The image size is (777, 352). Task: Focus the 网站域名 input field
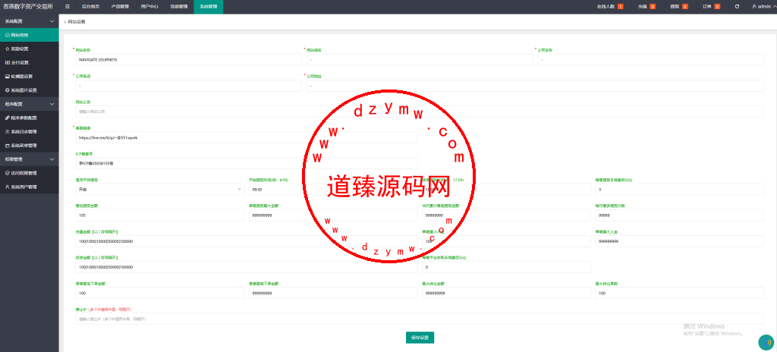[419, 59]
